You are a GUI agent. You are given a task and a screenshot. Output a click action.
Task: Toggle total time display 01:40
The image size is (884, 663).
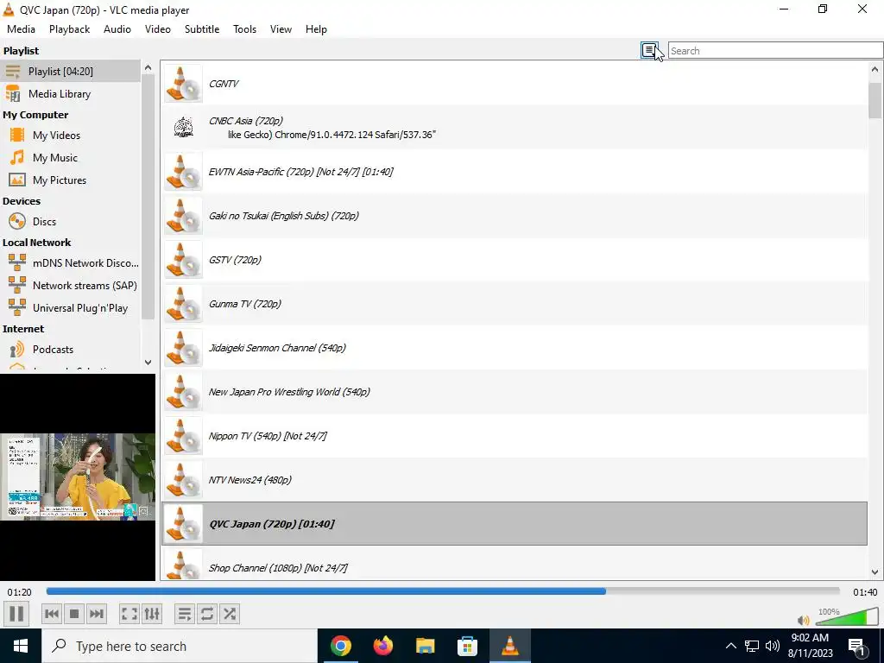(865, 592)
